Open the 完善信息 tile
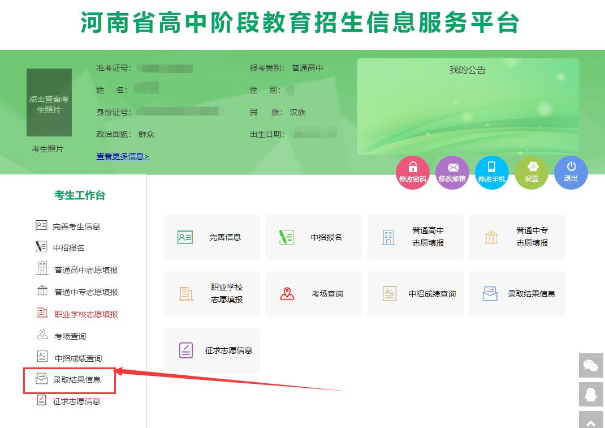 (211, 237)
